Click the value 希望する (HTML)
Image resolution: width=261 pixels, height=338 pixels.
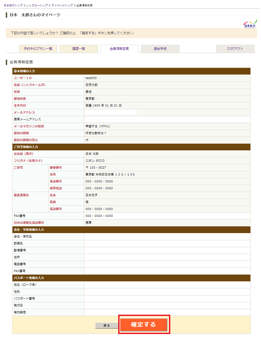98,126
